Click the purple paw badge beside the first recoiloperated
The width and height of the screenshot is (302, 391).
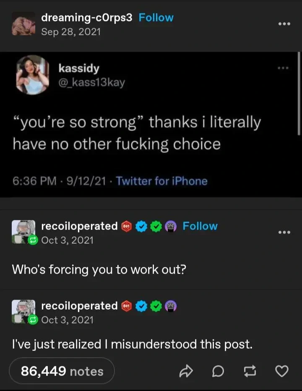pyautogui.click(x=170, y=226)
